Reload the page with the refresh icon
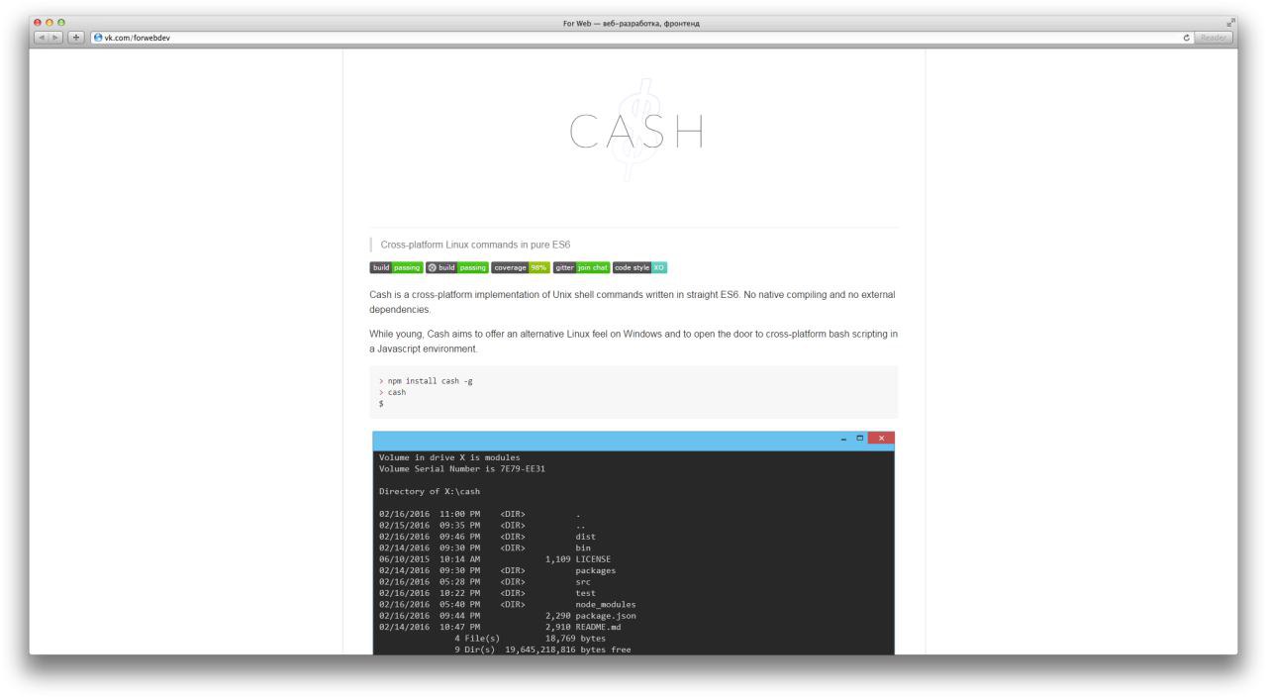 click(1186, 38)
